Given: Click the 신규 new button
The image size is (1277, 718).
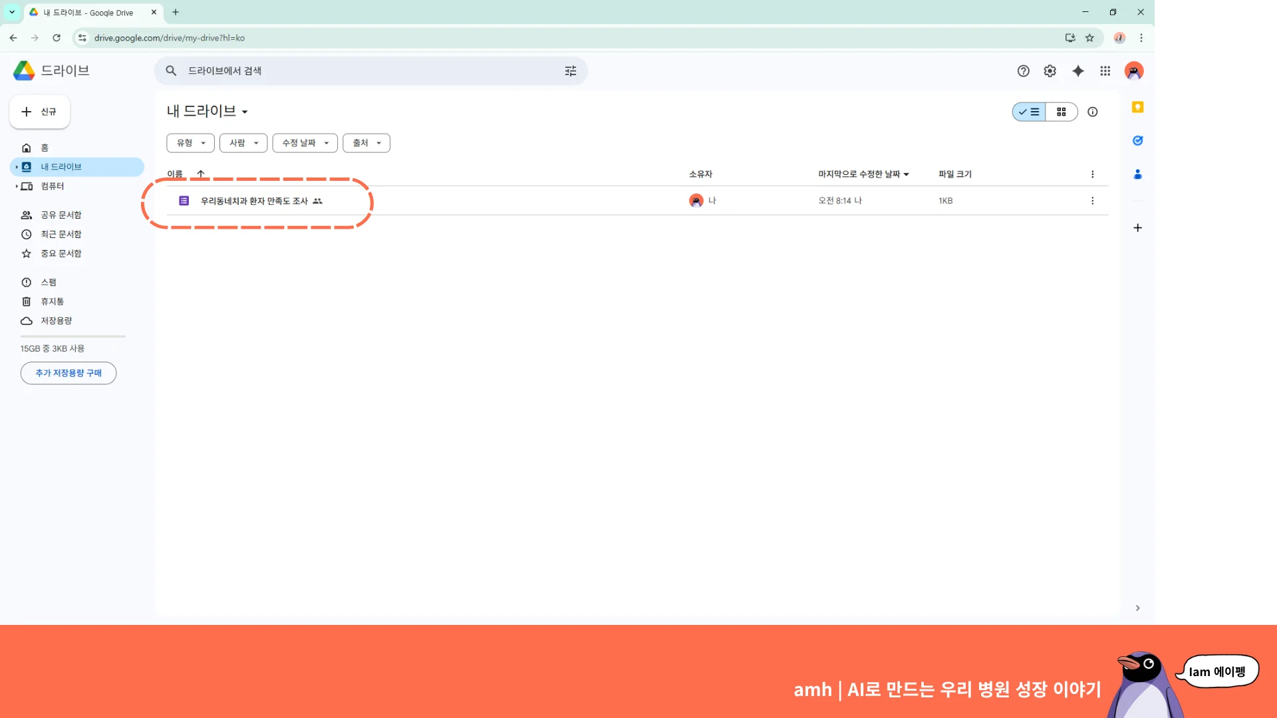Looking at the screenshot, I should tap(40, 112).
